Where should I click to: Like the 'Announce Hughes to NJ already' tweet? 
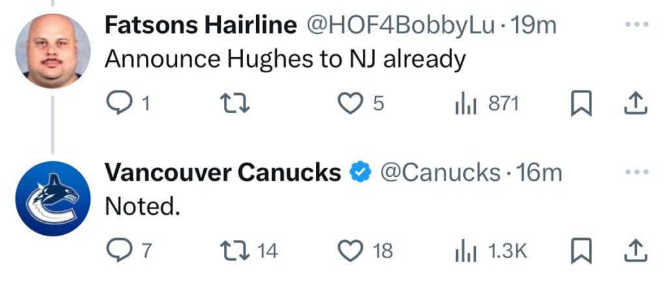coord(351,103)
